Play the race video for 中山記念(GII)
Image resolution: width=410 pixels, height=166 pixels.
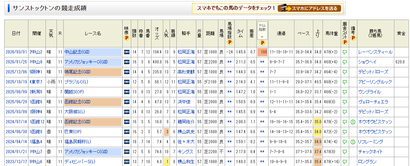pyautogui.click(x=126, y=52)
